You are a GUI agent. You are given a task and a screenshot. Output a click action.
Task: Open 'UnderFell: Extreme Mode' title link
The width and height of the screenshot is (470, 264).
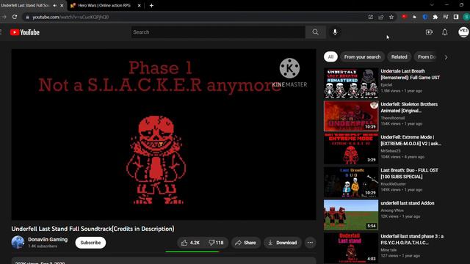411,140
